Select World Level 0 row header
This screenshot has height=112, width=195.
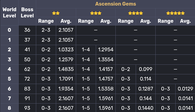pos(9,30)
